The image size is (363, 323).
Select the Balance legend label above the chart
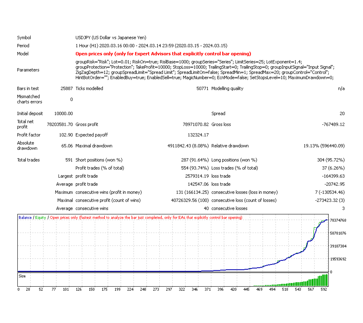click(24, 217)
